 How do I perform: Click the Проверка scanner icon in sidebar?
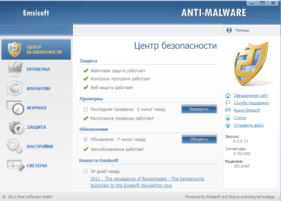pyautogui.click(x=15, y=69)
